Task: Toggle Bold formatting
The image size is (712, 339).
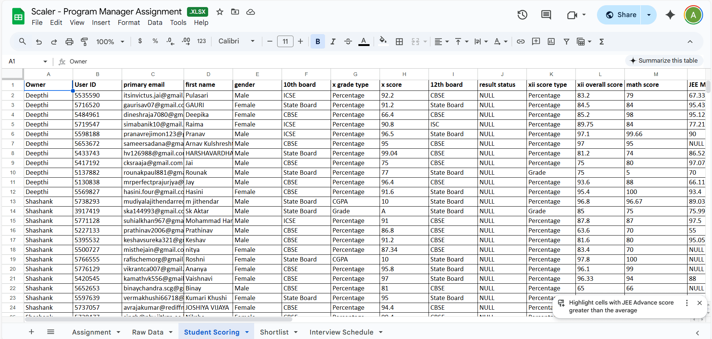Action: [x=318, y=42]
